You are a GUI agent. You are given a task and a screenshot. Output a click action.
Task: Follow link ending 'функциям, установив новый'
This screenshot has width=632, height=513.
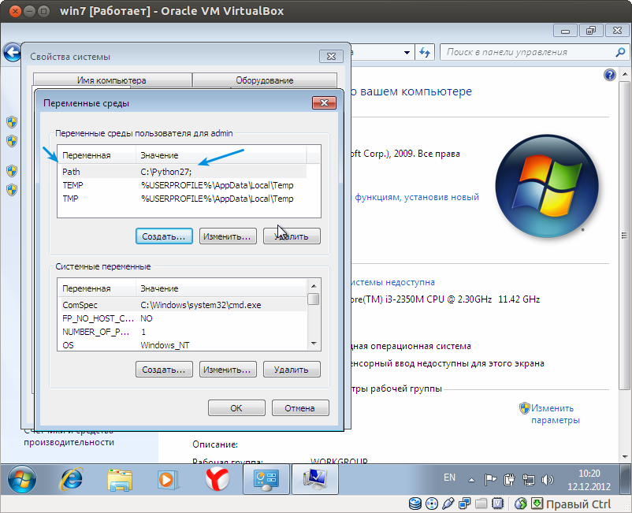[x=417, y=197]
